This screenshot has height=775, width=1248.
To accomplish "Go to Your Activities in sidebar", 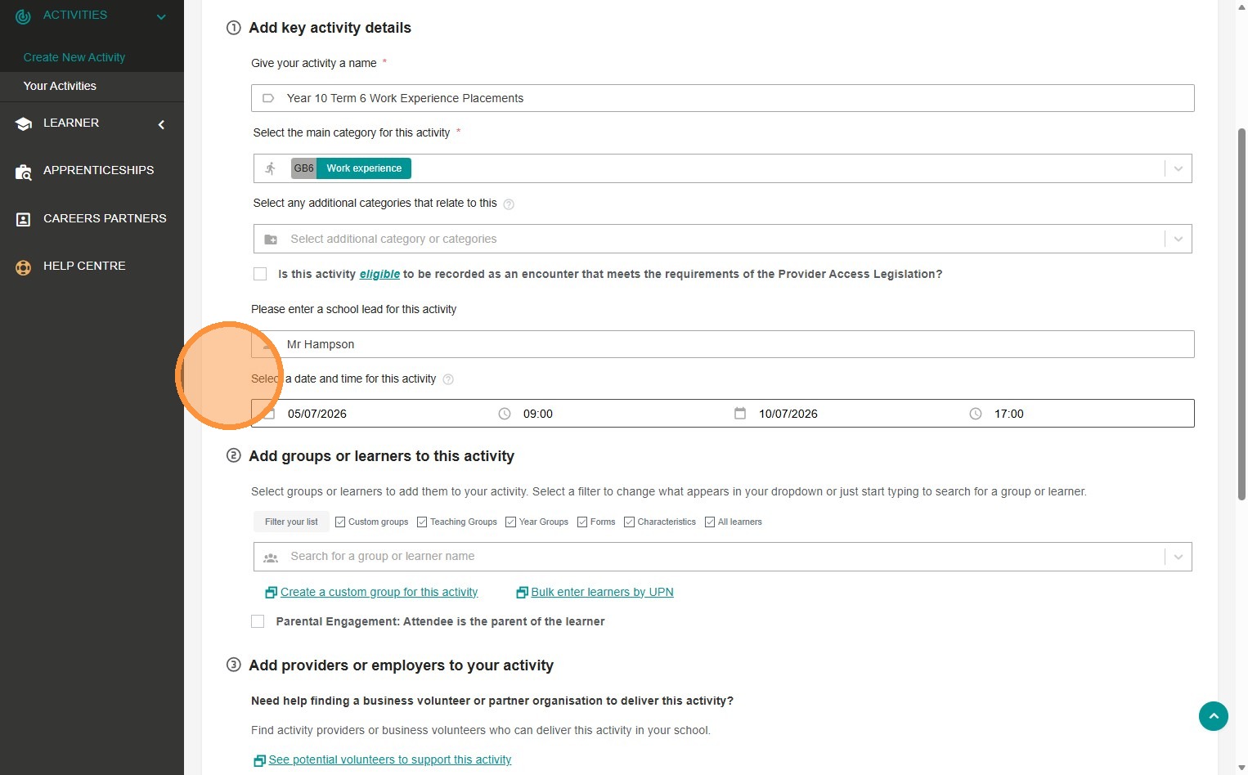I will pos(60,86).
